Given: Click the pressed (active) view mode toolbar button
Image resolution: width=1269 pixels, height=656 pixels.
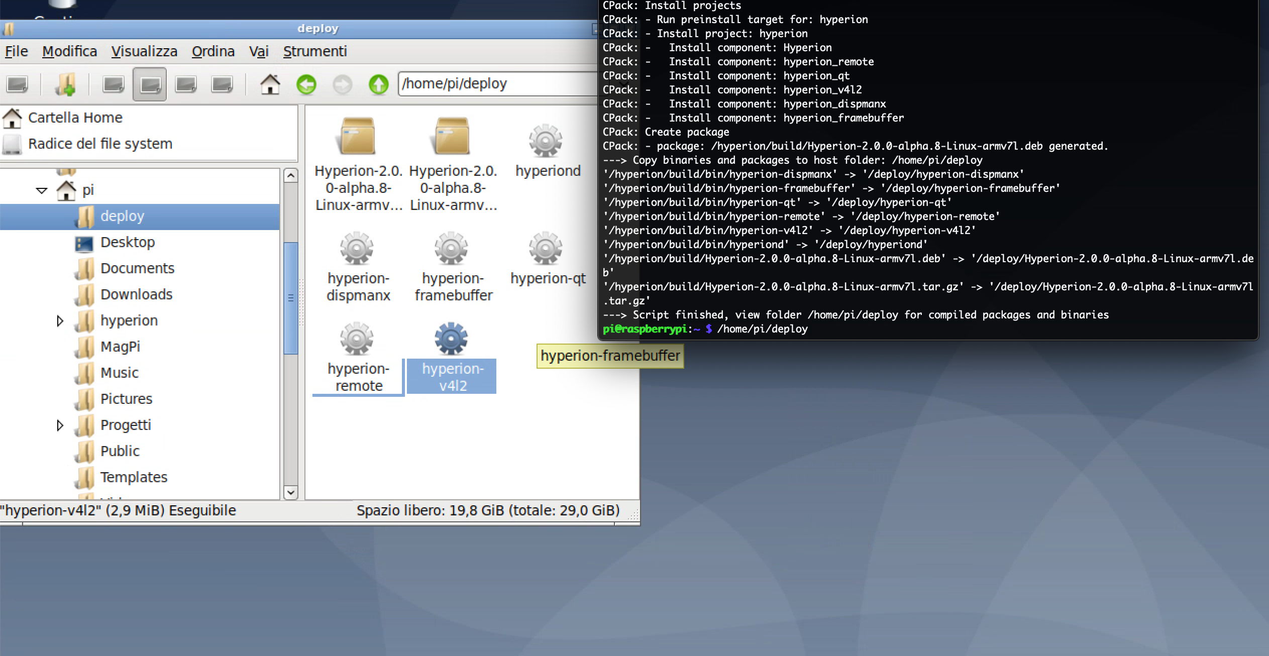Looking at the screenshot, I should pyautogui.click(x=150, y=84).
